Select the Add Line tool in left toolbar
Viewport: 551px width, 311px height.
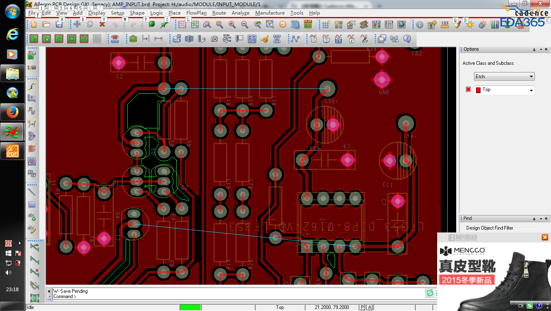tap(32, 192)
